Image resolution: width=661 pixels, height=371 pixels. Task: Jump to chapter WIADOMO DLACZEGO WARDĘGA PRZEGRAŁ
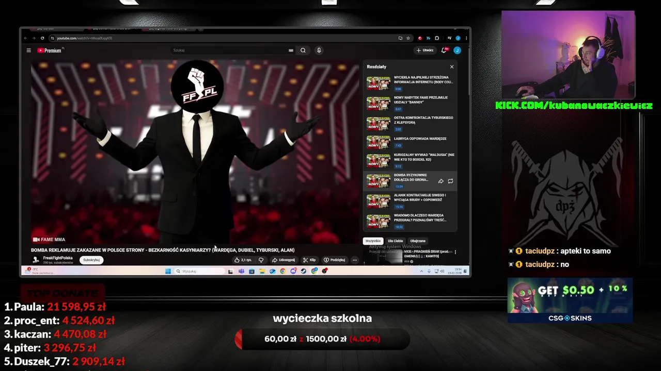pyautogui.click(x=410, y=221)
